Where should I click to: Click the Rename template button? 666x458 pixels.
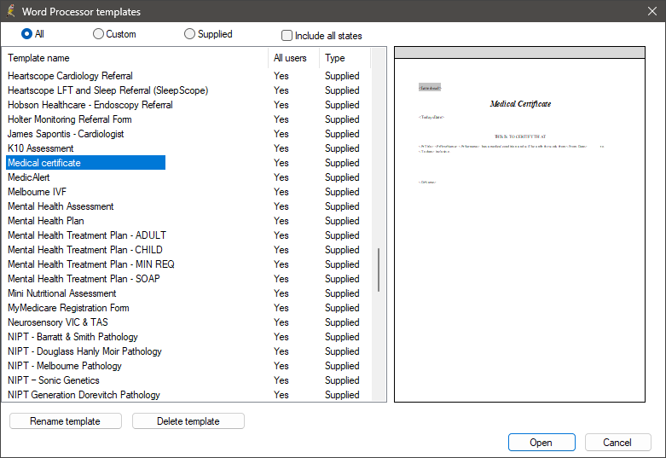[x=66, y=421]
